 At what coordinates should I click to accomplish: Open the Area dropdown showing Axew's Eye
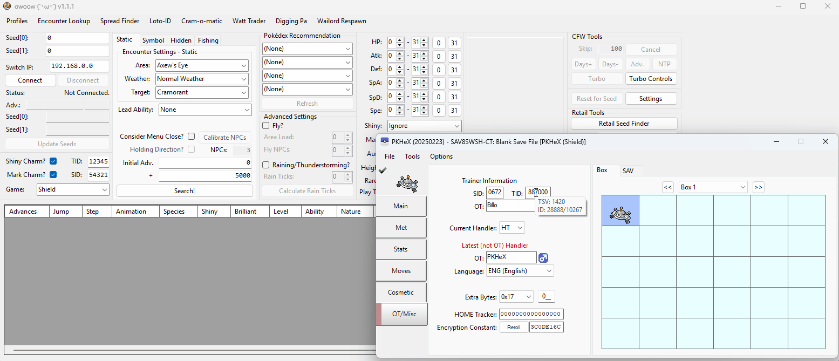pyautogui.click(x=202, y=65)
